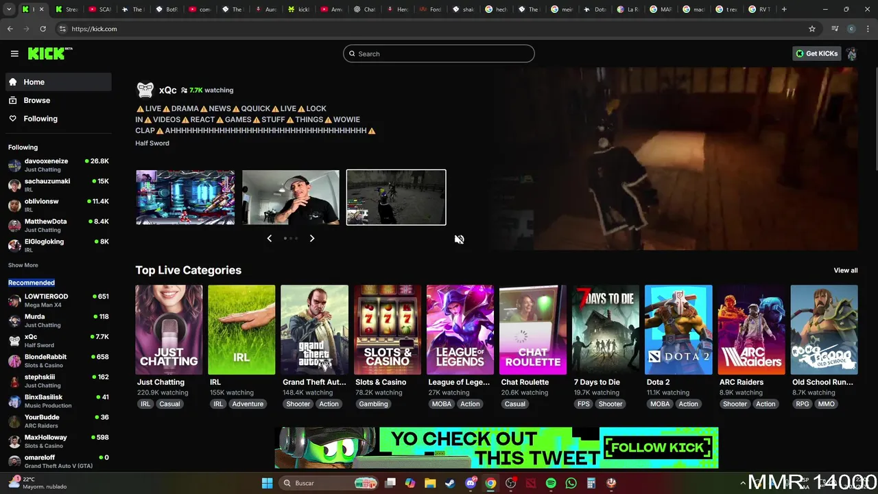Open the Dota 2 category card
The height and width of the screenshot is (494, 878).
pyautogui.click(x=678, y=330)
